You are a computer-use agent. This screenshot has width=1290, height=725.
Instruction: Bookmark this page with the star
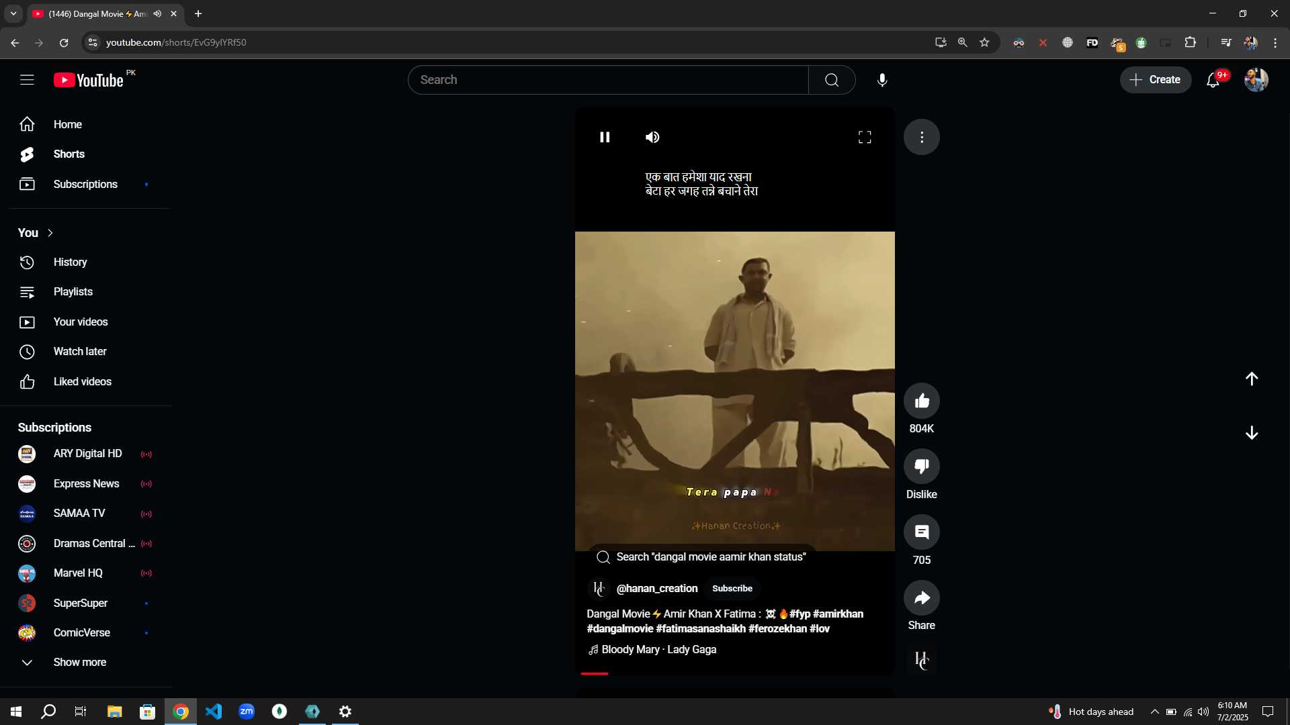984,42
